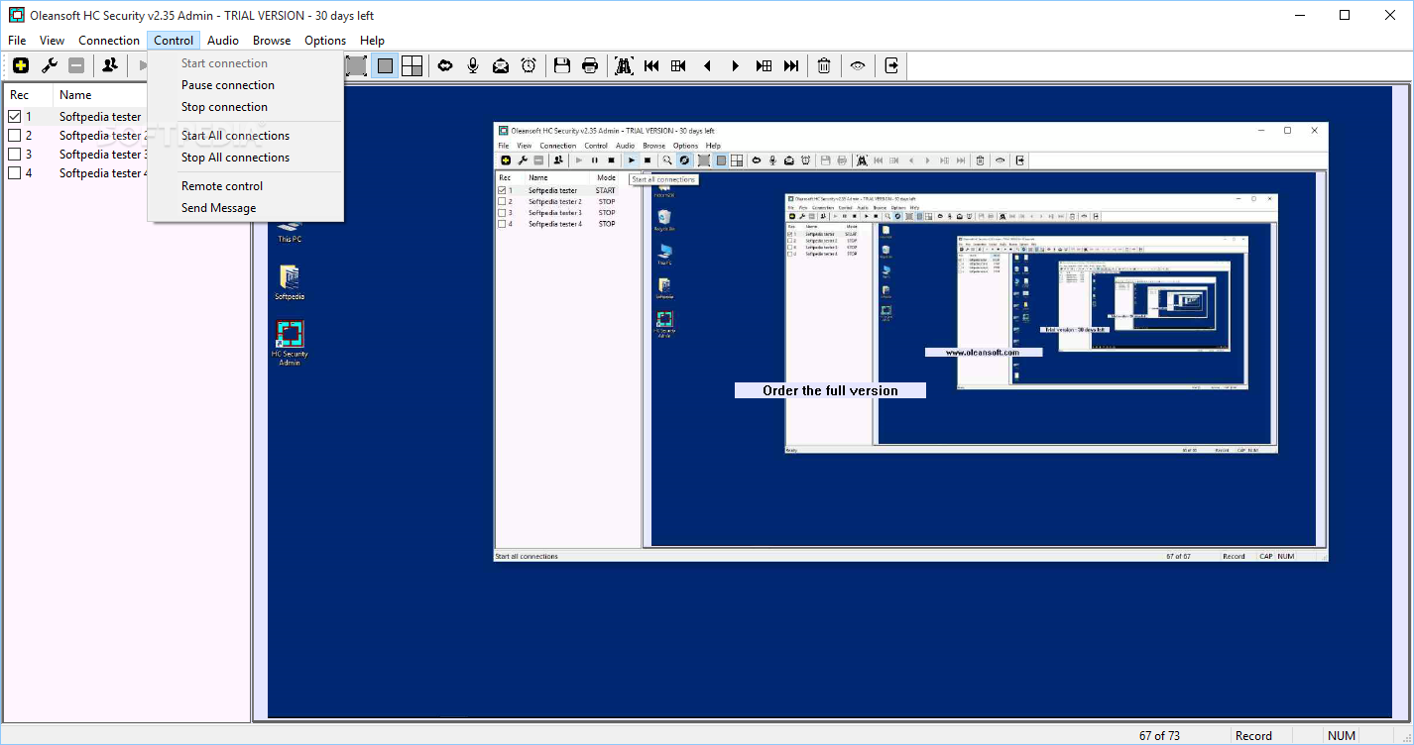
Task: Click the NUM status bar indicator
Action: click(x=1342, y=736)
